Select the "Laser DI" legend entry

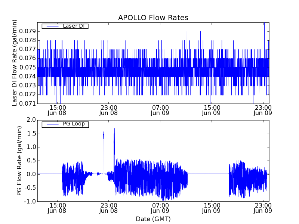click(73, 26)
